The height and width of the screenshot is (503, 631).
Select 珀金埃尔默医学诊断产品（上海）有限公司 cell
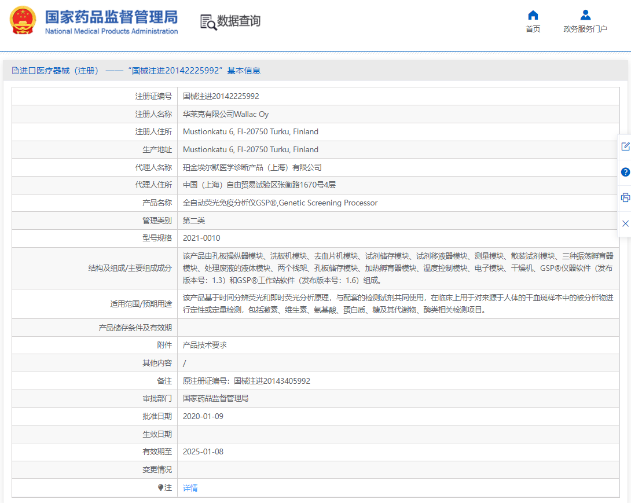[398, 167]
